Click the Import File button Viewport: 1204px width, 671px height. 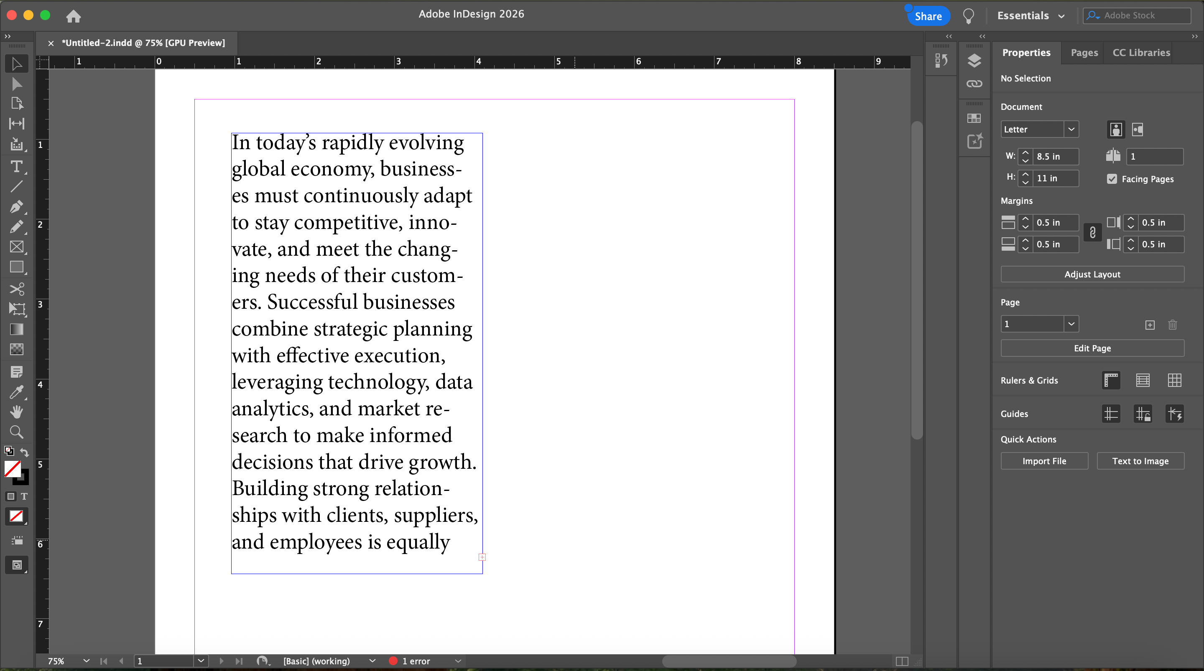[x=1044, y=461]
